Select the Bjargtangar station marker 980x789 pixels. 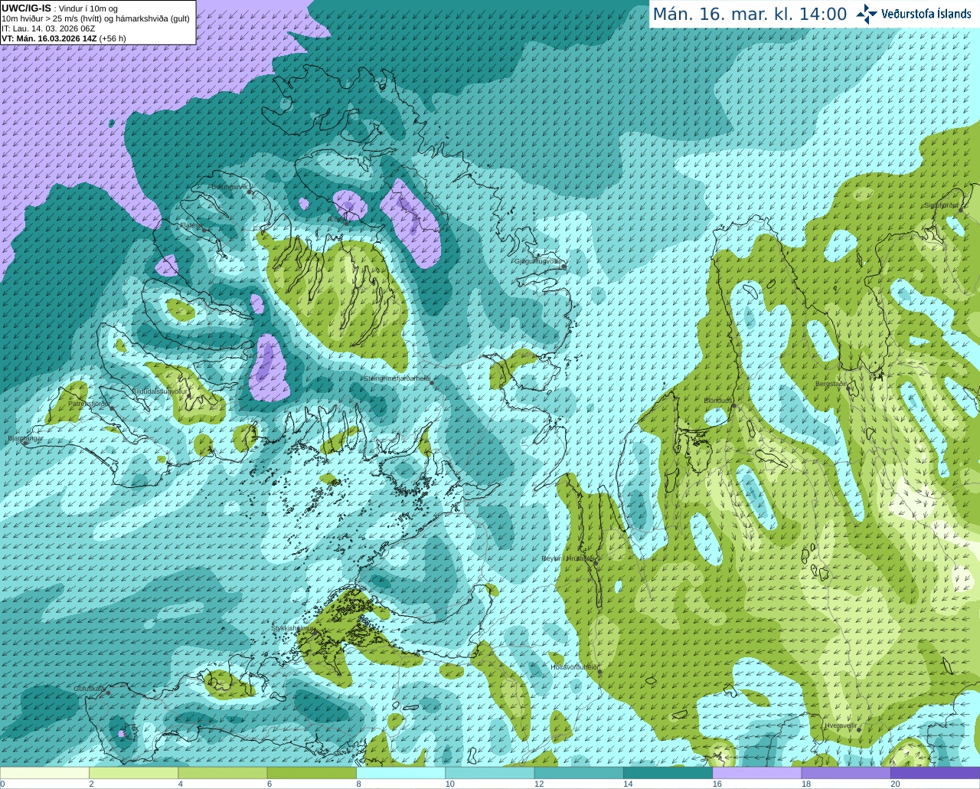tap(25, 444)
